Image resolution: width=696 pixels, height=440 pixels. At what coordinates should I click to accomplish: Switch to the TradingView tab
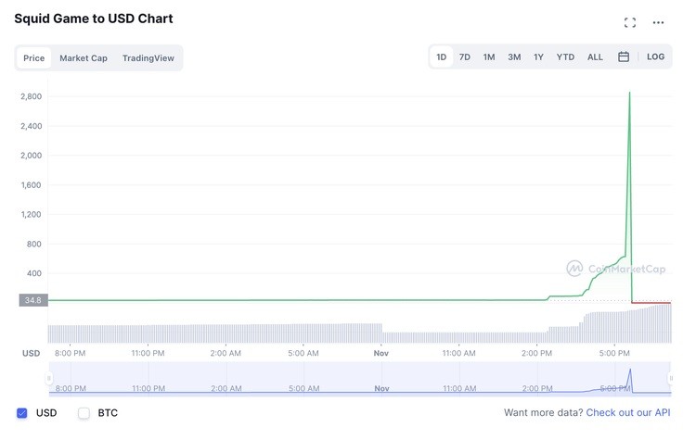point(148,58)
